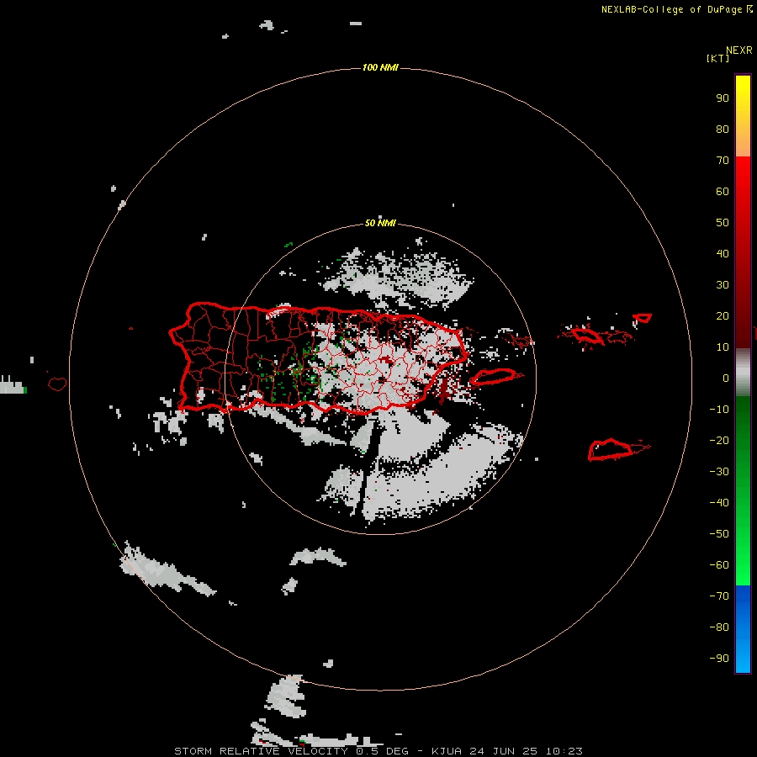This screenshot has height=757, width=757.
Task: Click the -90 value on the velocity scale
Action: 719,659
